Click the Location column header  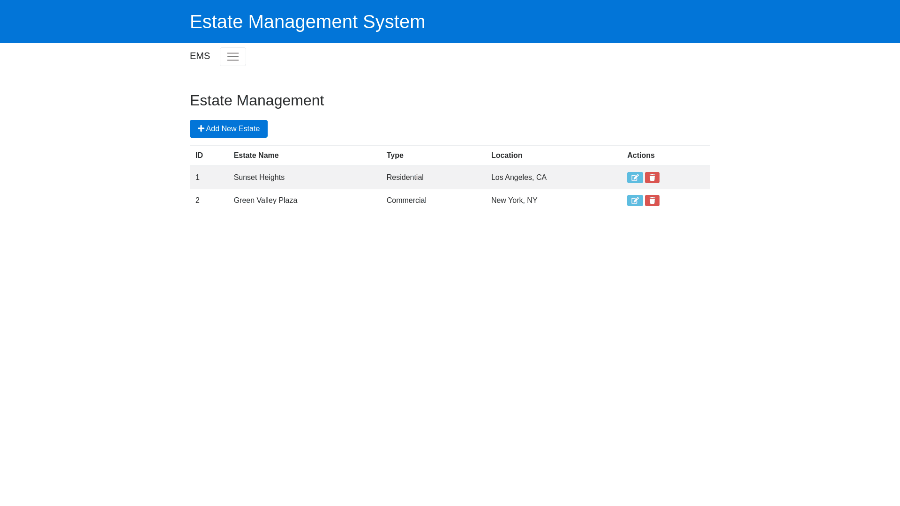click(506, 156)
